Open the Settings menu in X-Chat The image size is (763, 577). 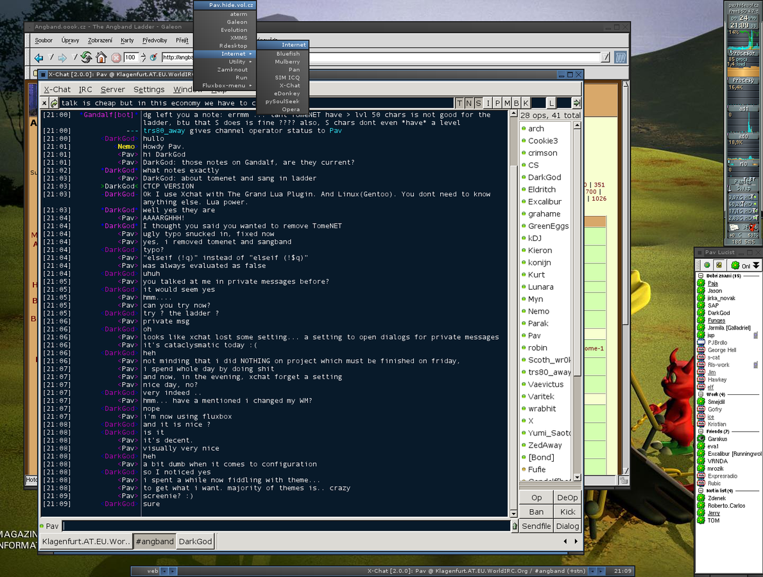click(x=149, y=90)
